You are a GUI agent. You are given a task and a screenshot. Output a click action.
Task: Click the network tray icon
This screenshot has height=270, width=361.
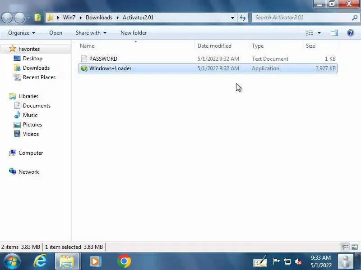(x=287, y=261)
